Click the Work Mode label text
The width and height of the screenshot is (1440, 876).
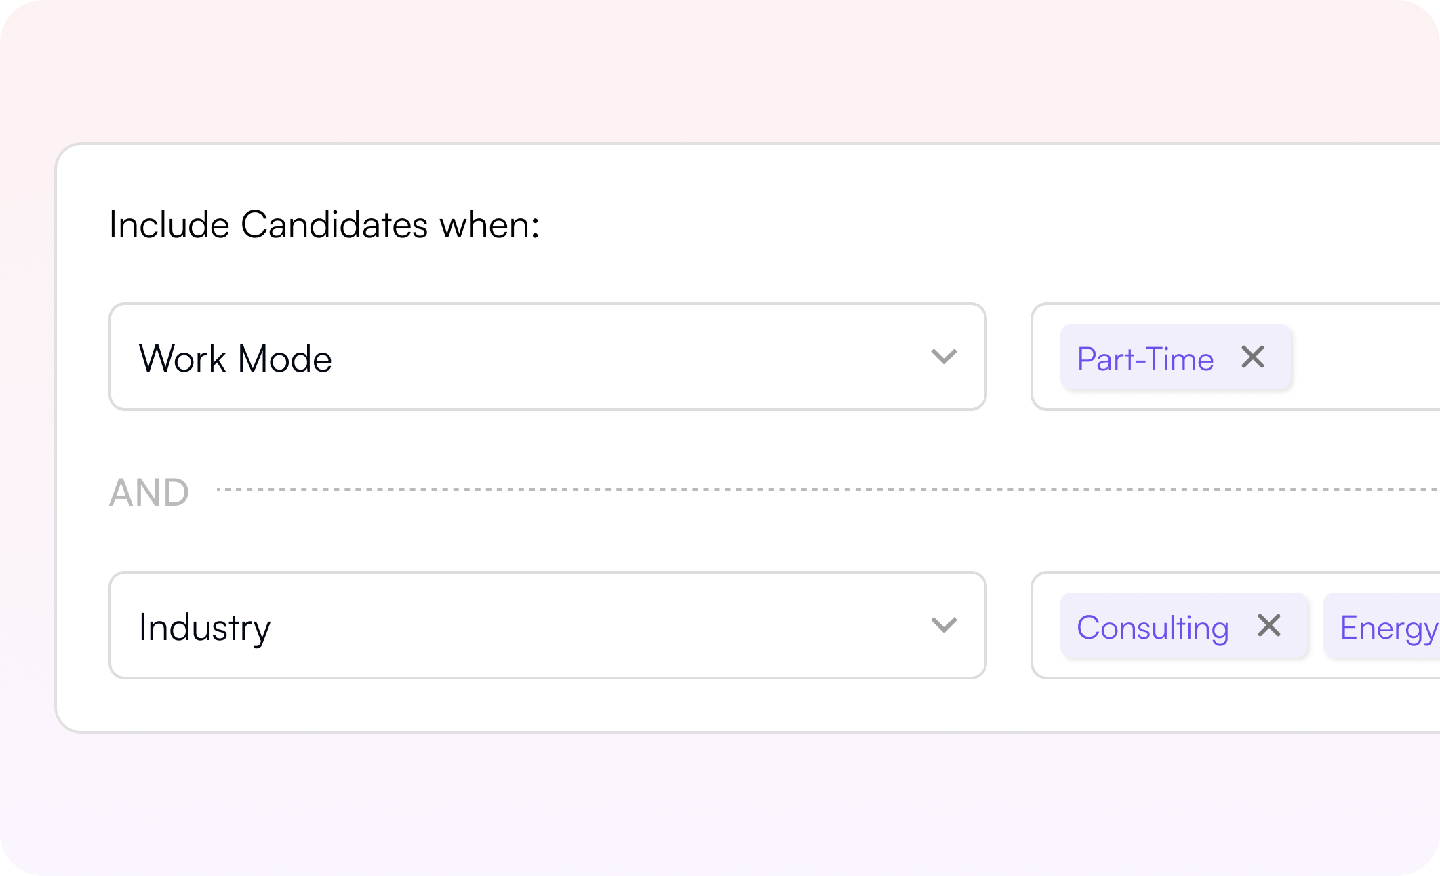235,359
